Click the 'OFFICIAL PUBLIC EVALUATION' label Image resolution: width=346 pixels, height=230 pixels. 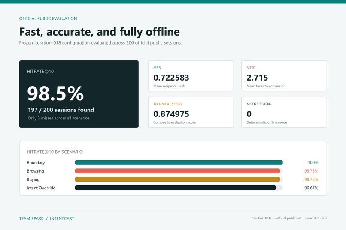click(x=48, y=18)
